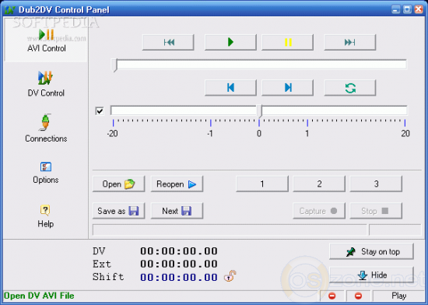428x305 pixels.
Task: Pause playback with the yellow pause button
Action: (287, 42)
